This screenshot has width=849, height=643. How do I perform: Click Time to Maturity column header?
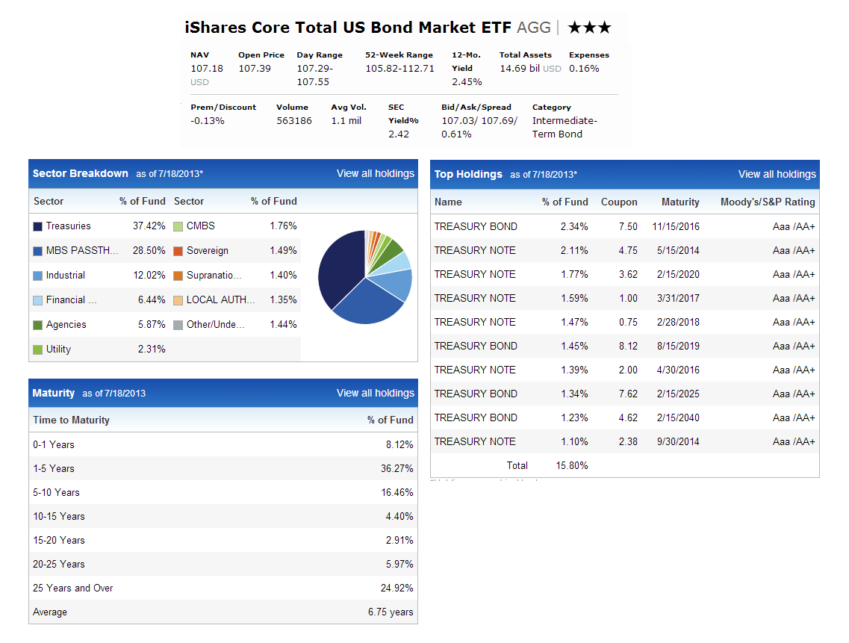(71, 420)
